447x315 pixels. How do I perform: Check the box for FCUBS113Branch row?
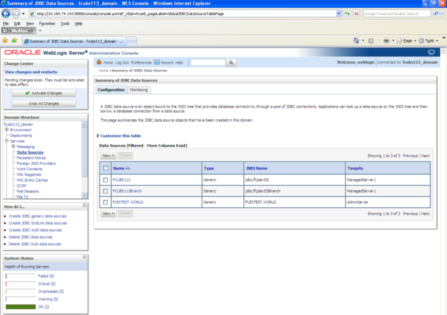coord(105,191)
